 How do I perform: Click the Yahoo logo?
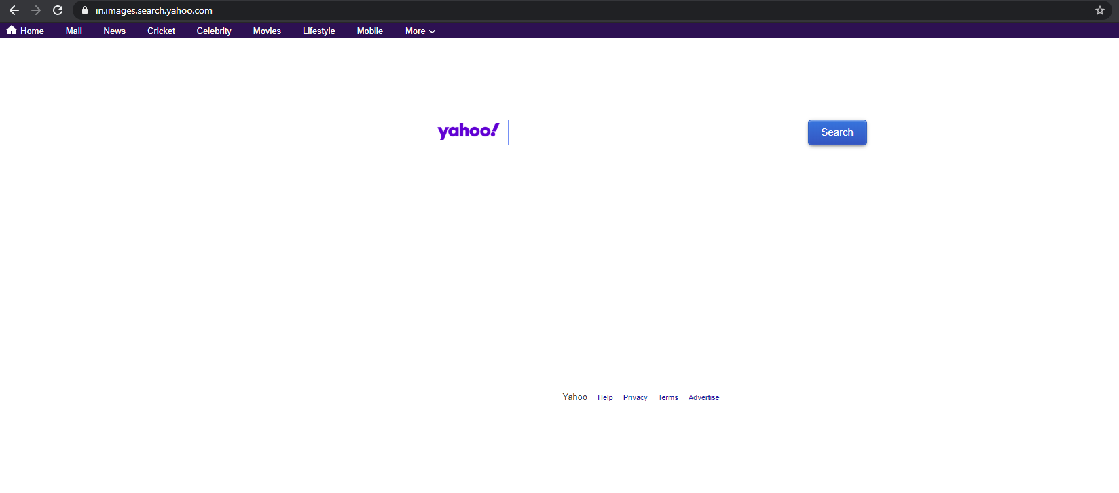[469, 131]
